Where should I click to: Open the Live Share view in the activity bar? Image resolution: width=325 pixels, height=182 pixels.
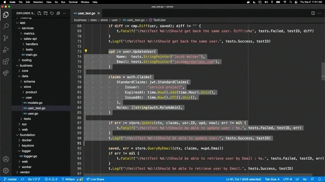6,73
